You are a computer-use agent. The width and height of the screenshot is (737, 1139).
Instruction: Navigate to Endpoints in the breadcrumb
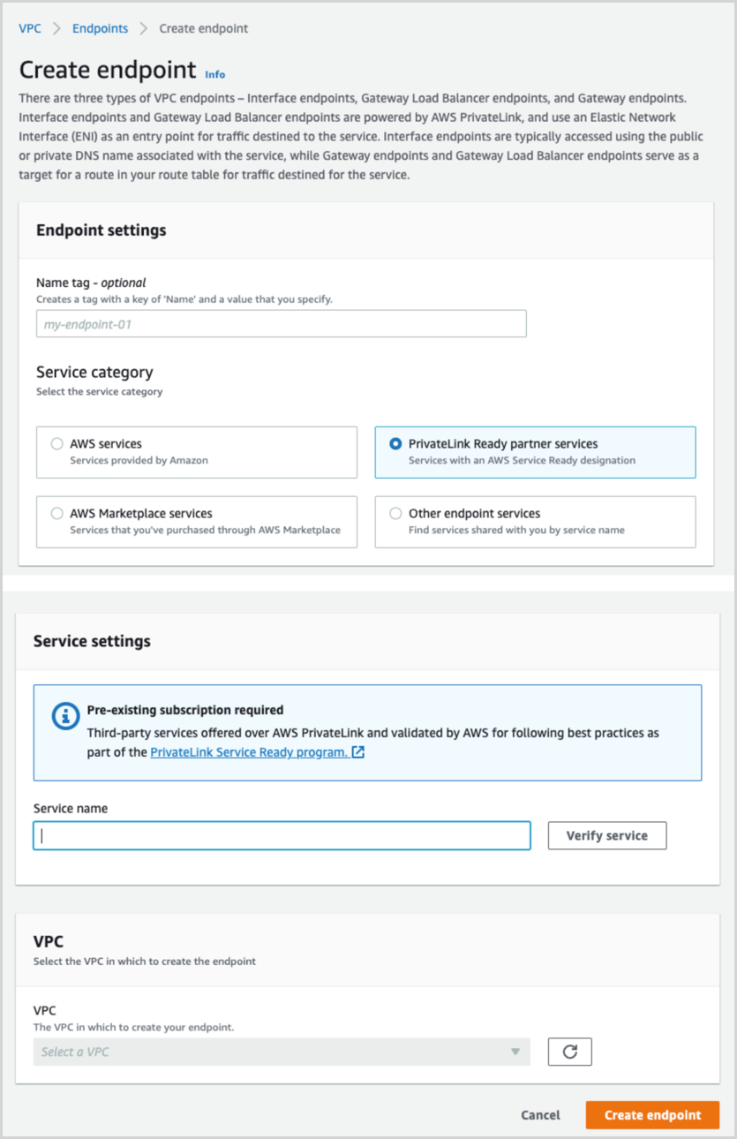(x=100, y=28)
